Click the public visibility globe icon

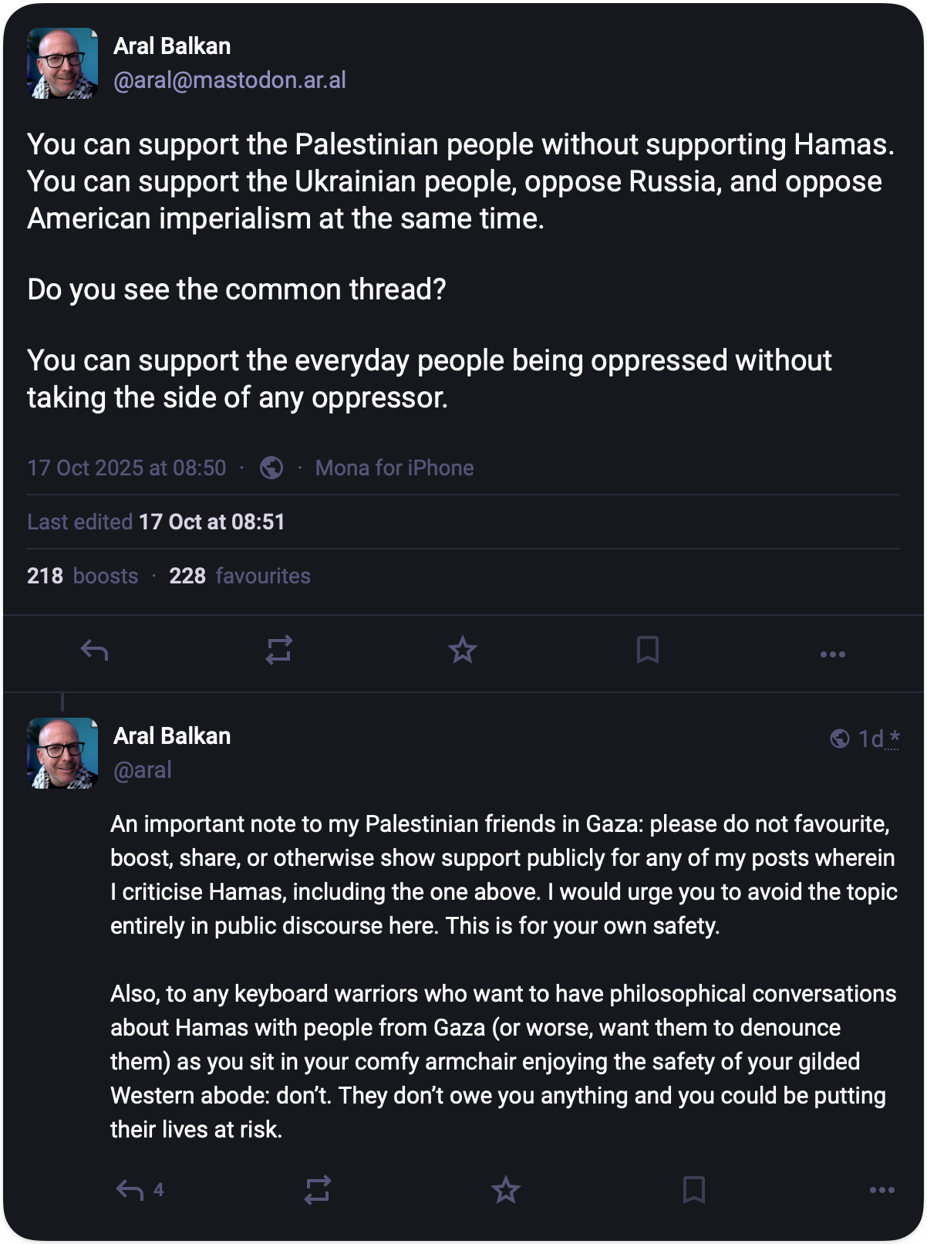271,468
